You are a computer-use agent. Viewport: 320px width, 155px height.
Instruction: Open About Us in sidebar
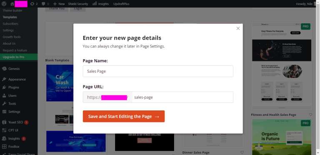click(9, 43)
